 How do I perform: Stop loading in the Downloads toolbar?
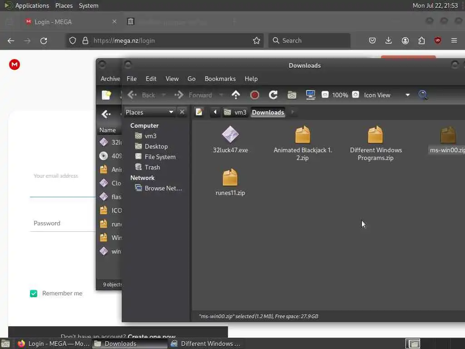(x=254, y=95)
